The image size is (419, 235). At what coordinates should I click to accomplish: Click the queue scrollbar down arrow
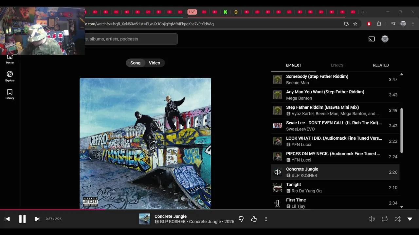tap(401, 207)
